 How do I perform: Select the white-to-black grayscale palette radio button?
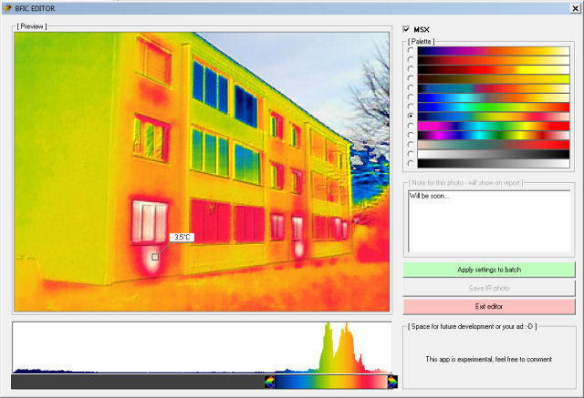[x=411, y=154]
